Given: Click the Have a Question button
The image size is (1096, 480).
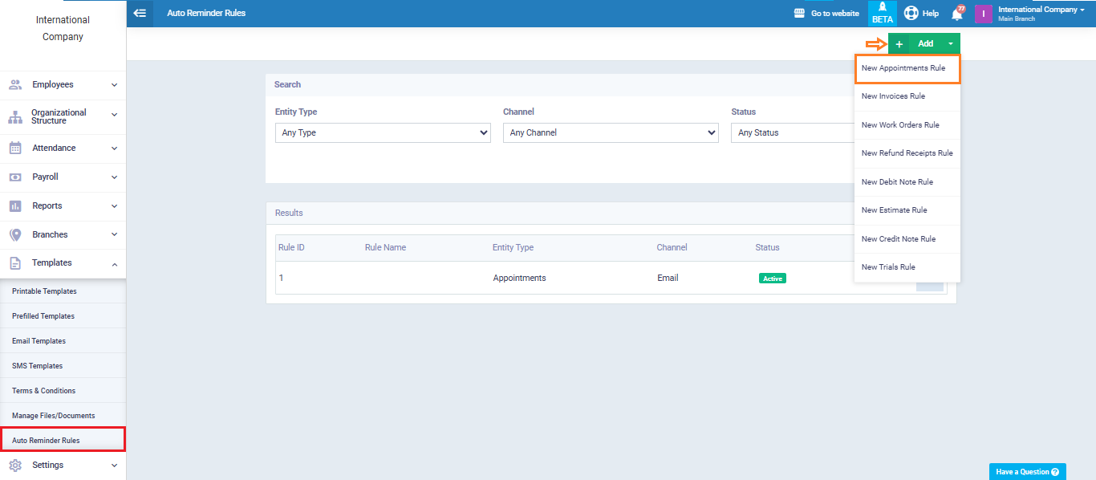Looking at the screenshot, I should pyautogui.click(x=1027, y=472).
